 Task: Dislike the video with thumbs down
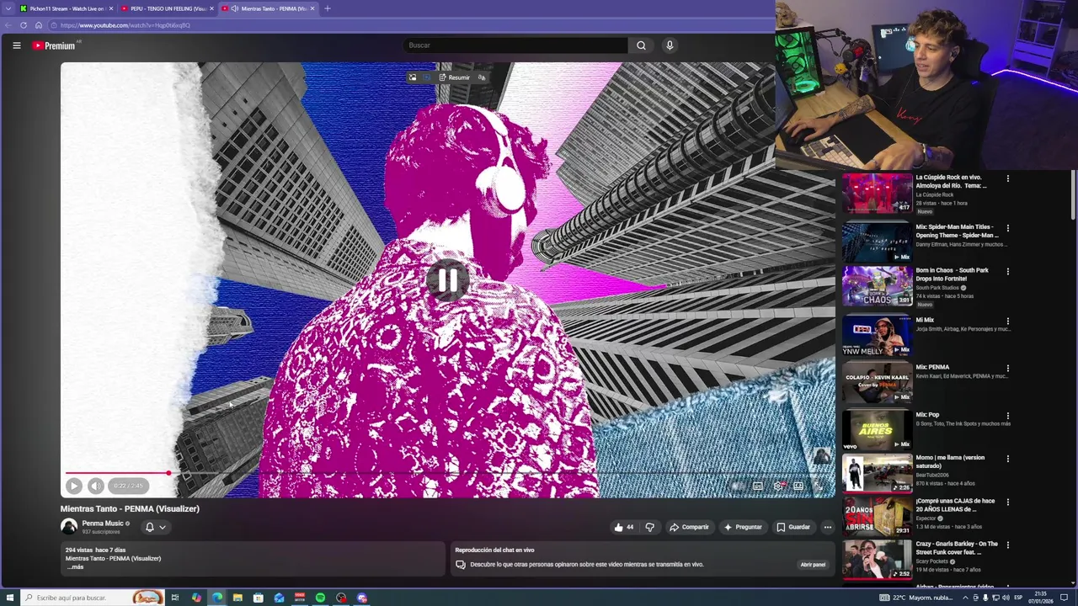[649, 527]
